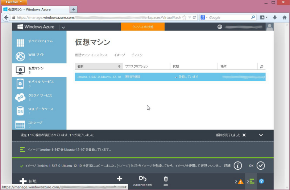The image size is (290, 190).
Task: Click 登録しています status cell
Action: [188, 77]
